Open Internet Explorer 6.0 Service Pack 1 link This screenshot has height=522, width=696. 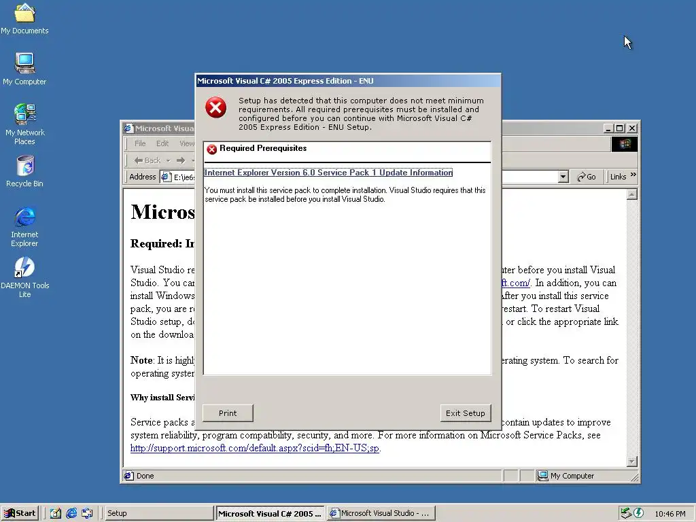[x=328, y=173]
